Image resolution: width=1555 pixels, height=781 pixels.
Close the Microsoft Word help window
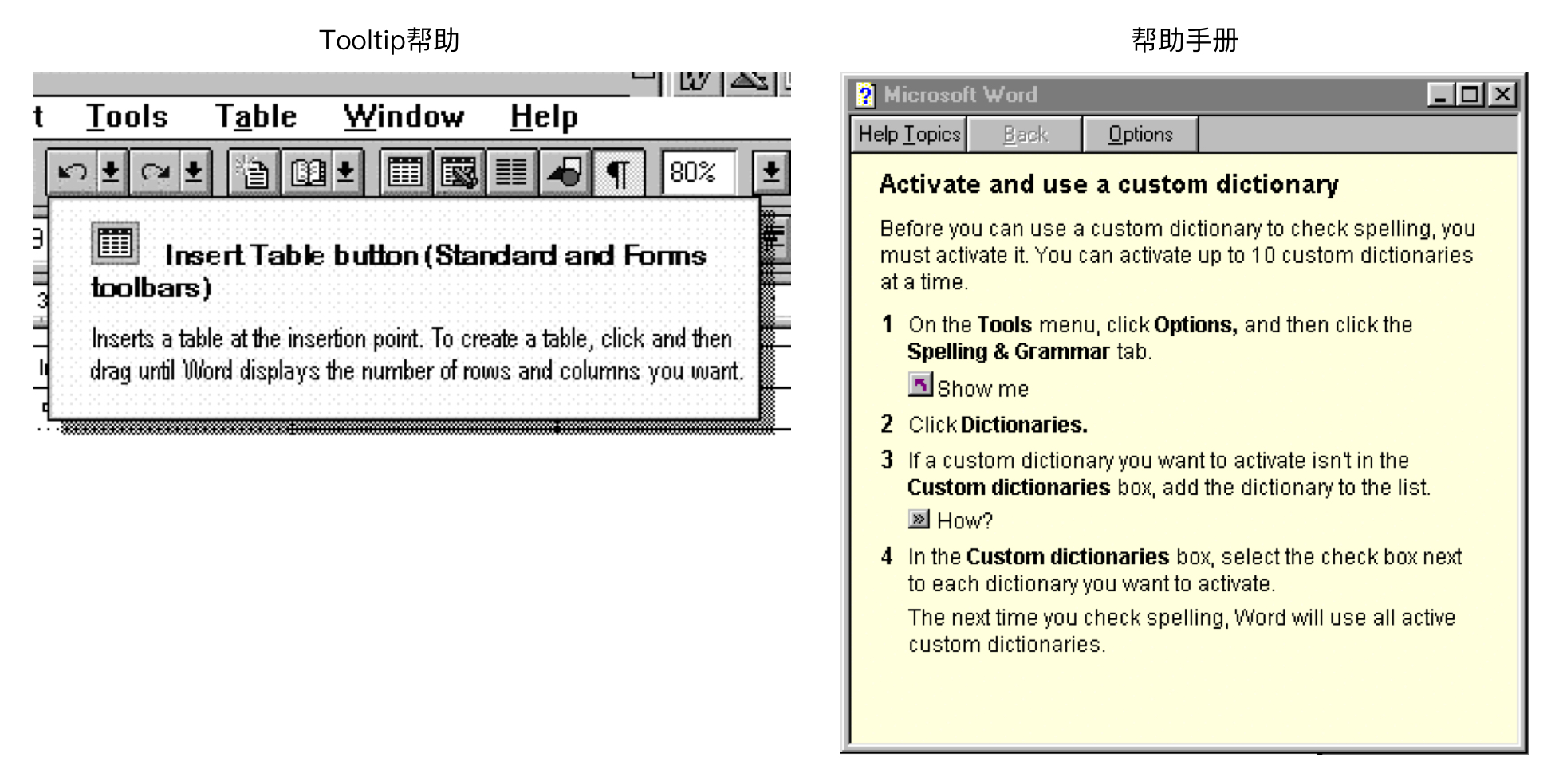(1502, 95)
